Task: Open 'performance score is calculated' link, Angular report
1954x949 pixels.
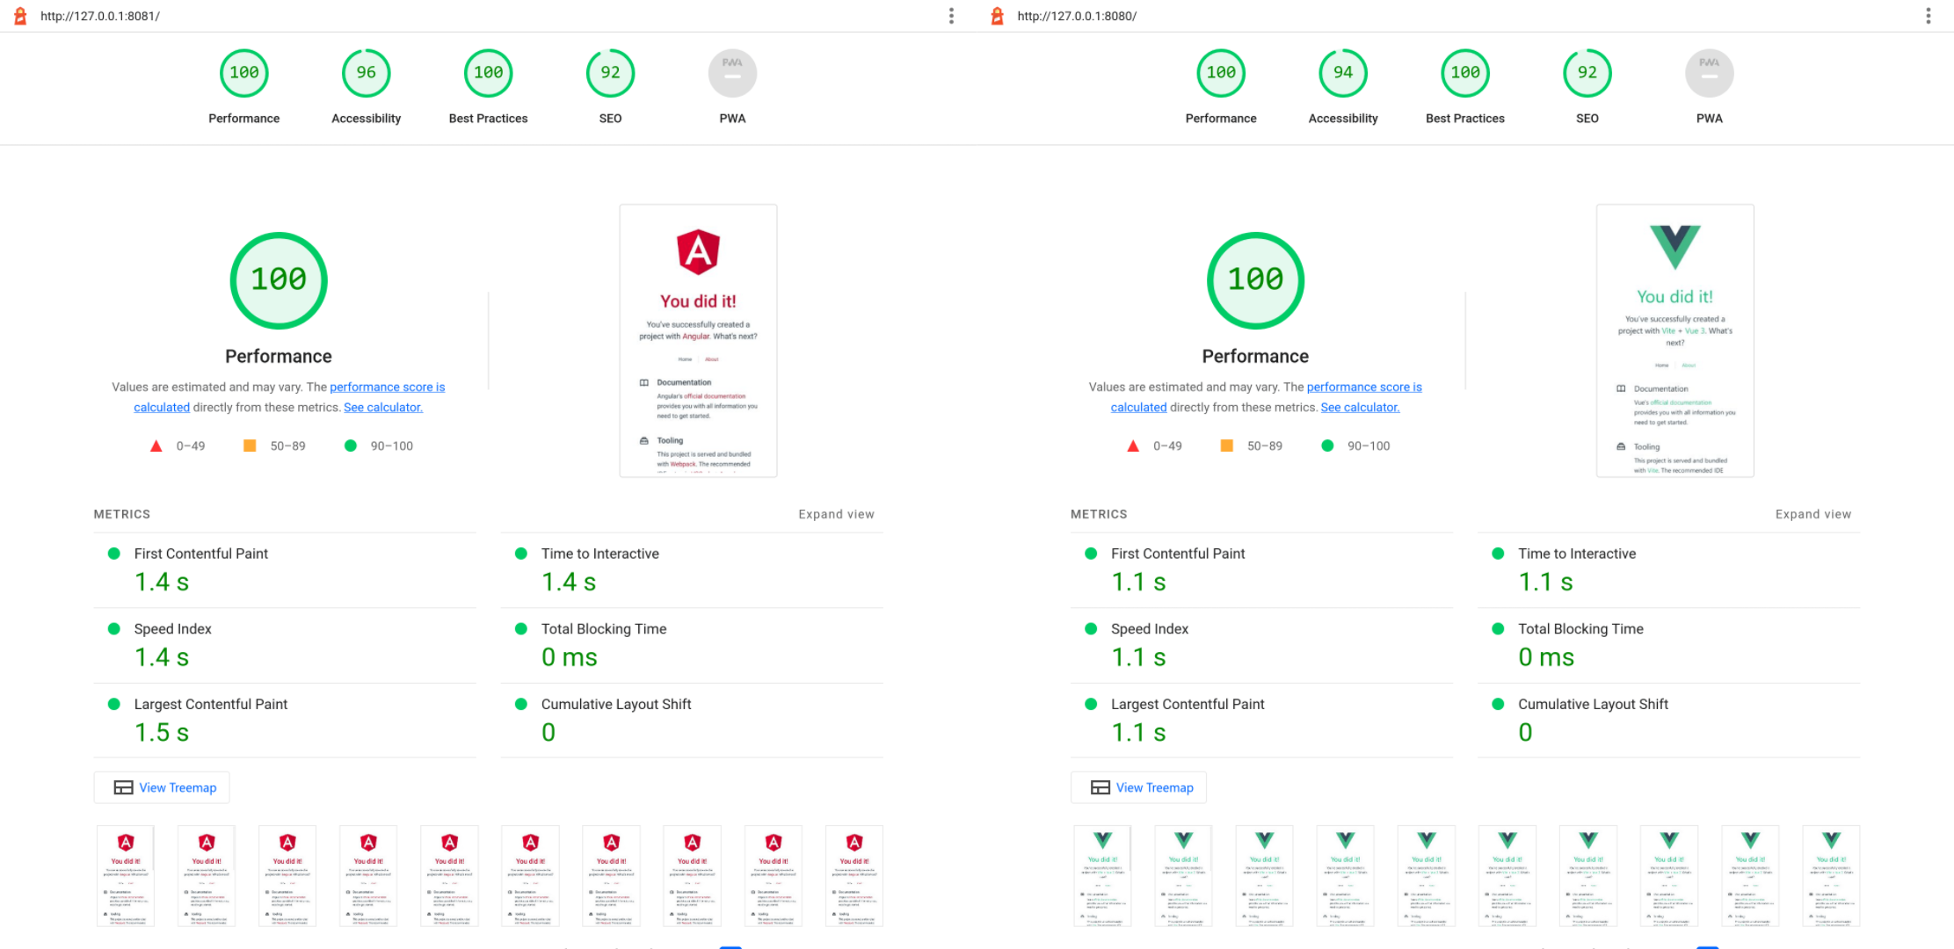Action: pyautogui.click(x=387, y=388)
